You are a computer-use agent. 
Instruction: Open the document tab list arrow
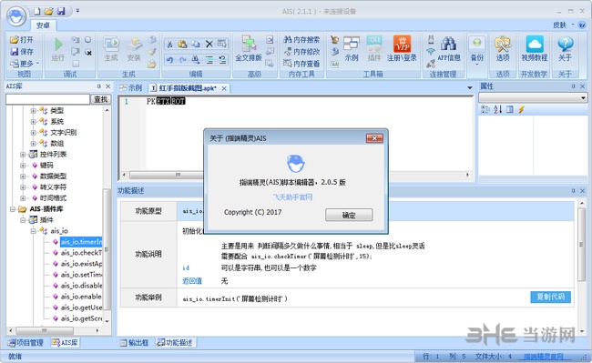pyautogui.click(x=470, y=88)
